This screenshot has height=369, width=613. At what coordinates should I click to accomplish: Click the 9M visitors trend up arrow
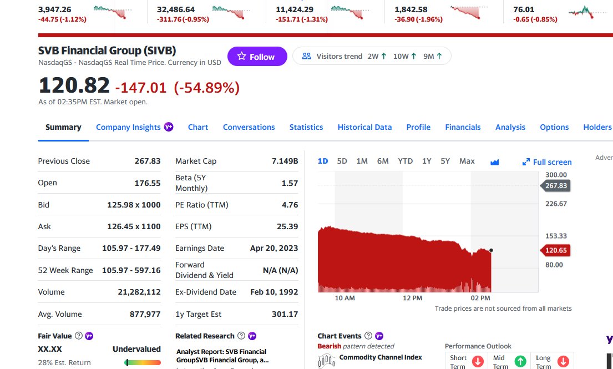[x=439, y=56]
